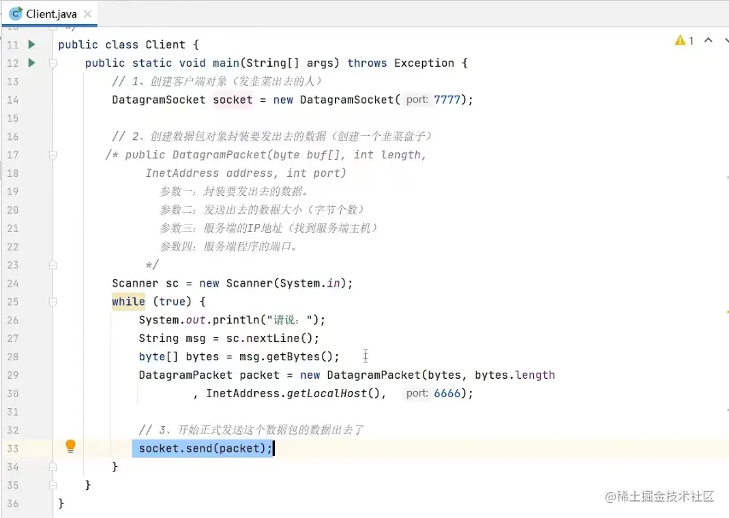Click 'Scanner sc' declaration on line 24
The height and width of the screenshot is (518, 729).
(x=145, y=283)
